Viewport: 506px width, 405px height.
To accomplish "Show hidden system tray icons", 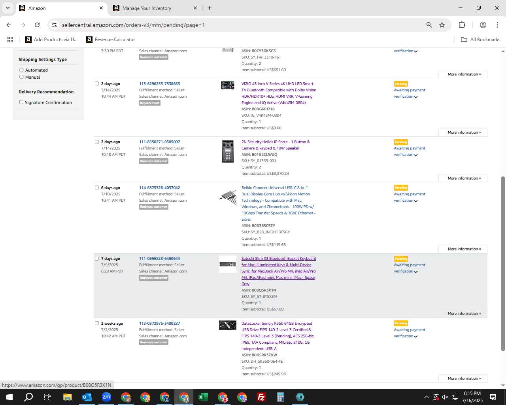I will pos(426,397).
